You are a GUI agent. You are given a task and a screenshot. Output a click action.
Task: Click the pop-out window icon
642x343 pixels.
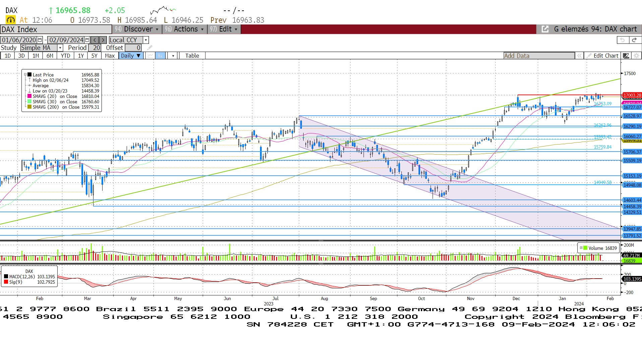tap(545, 29)
